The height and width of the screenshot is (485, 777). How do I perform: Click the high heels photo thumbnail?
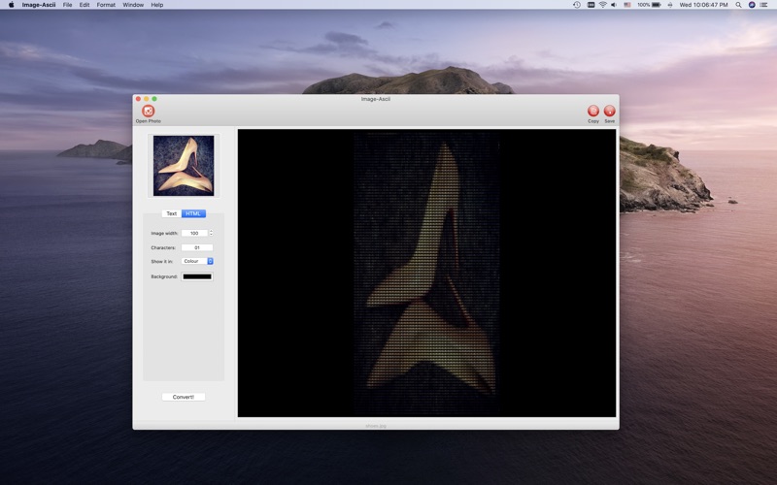point(184,166)
